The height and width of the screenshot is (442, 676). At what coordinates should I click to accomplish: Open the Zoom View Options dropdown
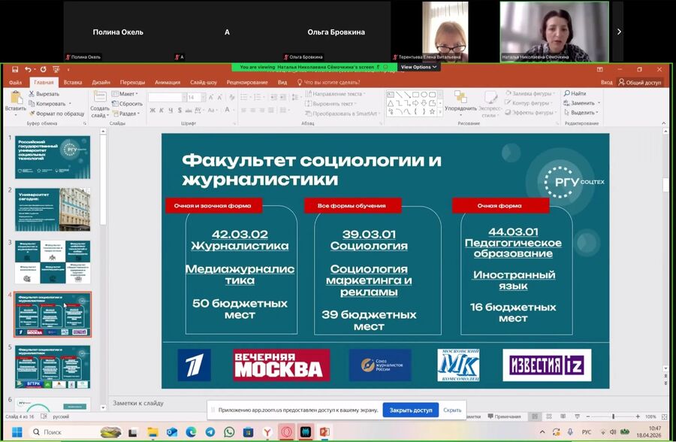(x=418, y=67)
